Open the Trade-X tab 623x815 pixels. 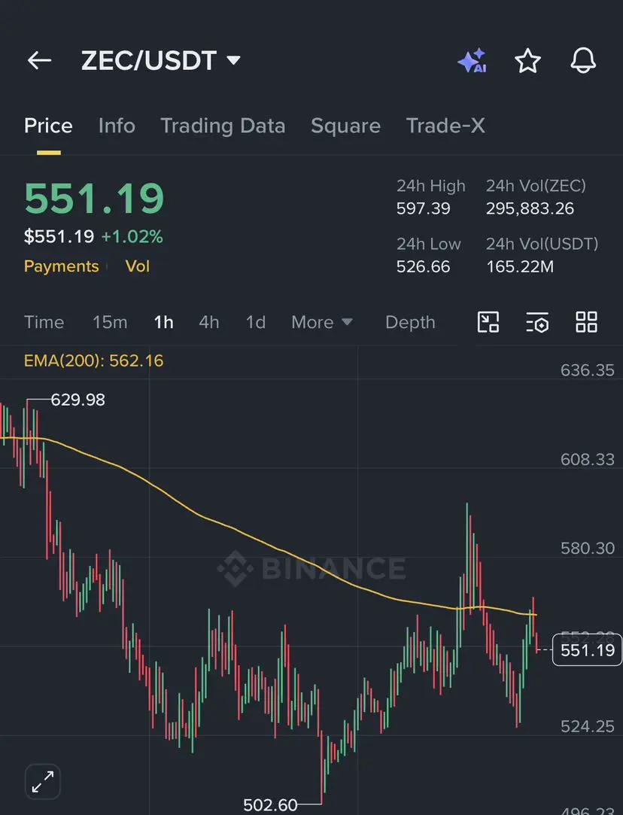point(445,126)
